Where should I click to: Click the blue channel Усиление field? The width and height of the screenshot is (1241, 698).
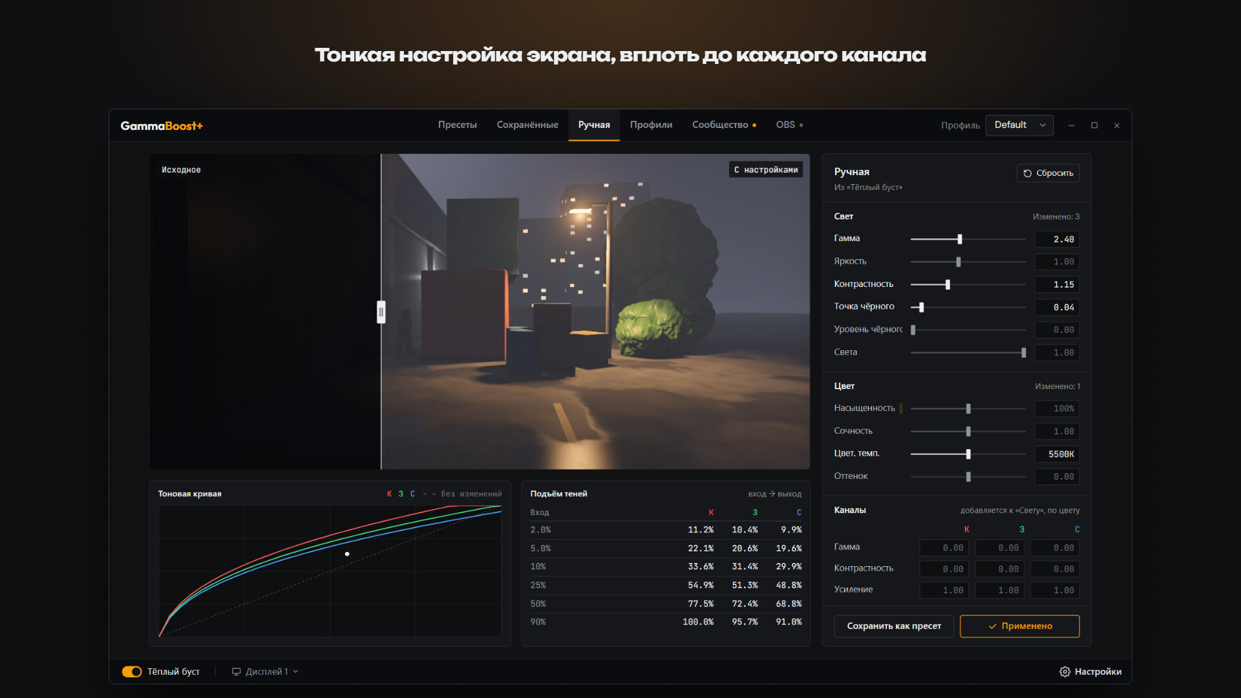1055,590
